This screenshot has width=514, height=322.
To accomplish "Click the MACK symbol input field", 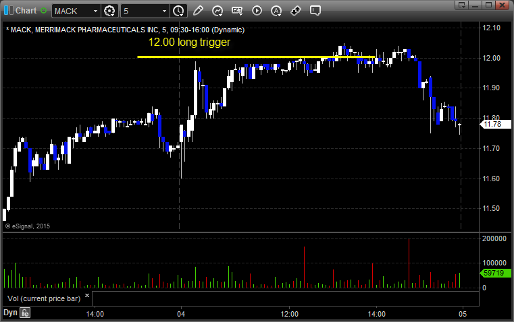I will tap(72, 11).
